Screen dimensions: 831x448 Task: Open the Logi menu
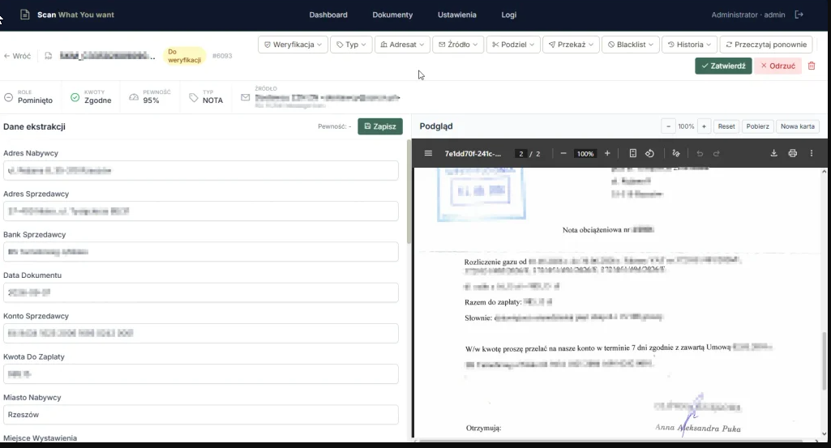pos(509,15)
